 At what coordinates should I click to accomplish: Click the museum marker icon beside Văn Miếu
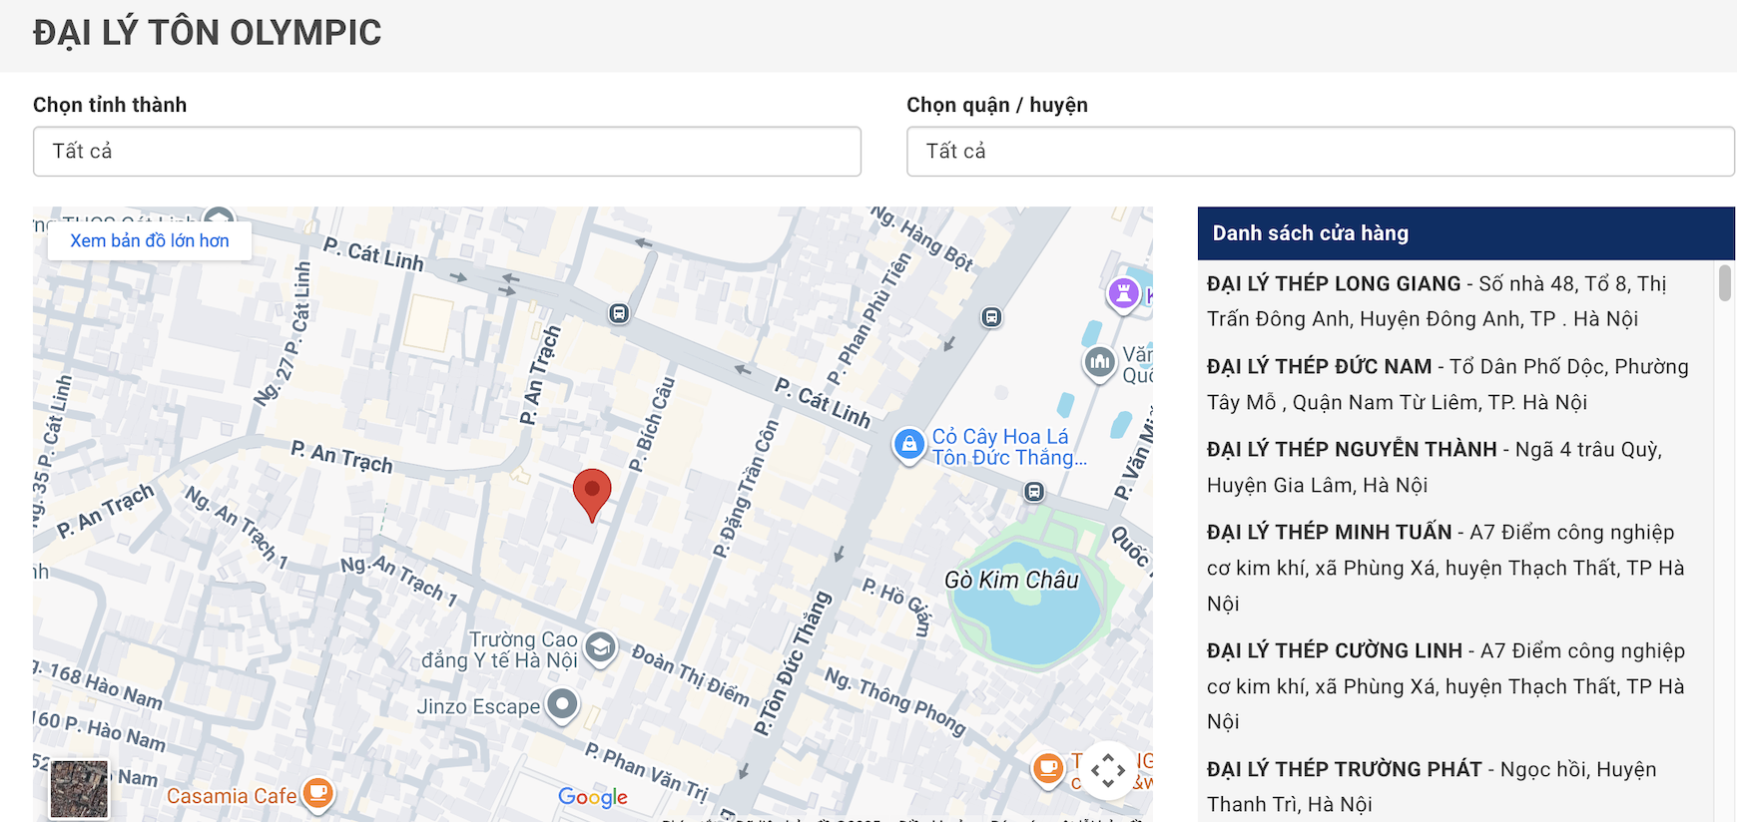(x=1100, y=362)
